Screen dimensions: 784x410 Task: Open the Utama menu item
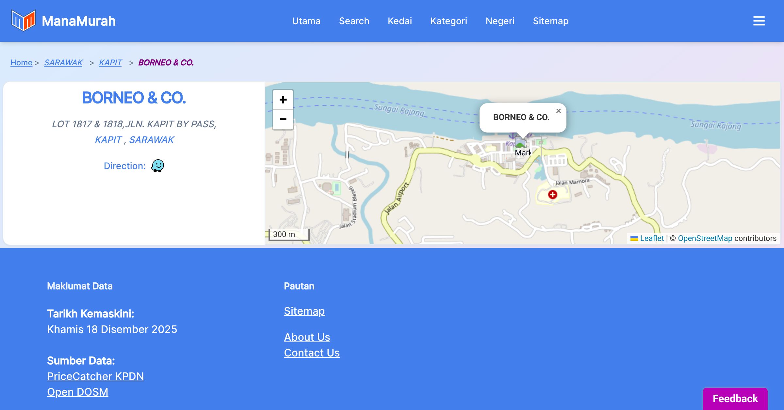click(306, 21)
